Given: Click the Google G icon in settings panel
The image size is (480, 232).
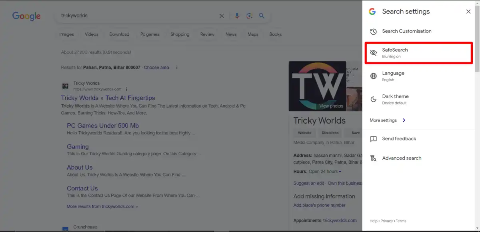Looking at the screenshot, I should coord(372,12).
